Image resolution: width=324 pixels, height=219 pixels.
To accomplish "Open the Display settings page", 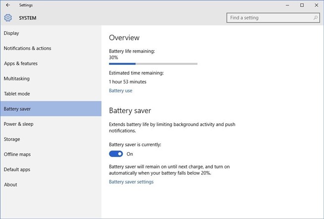I will pyautogui.click(x=11, y=33).
